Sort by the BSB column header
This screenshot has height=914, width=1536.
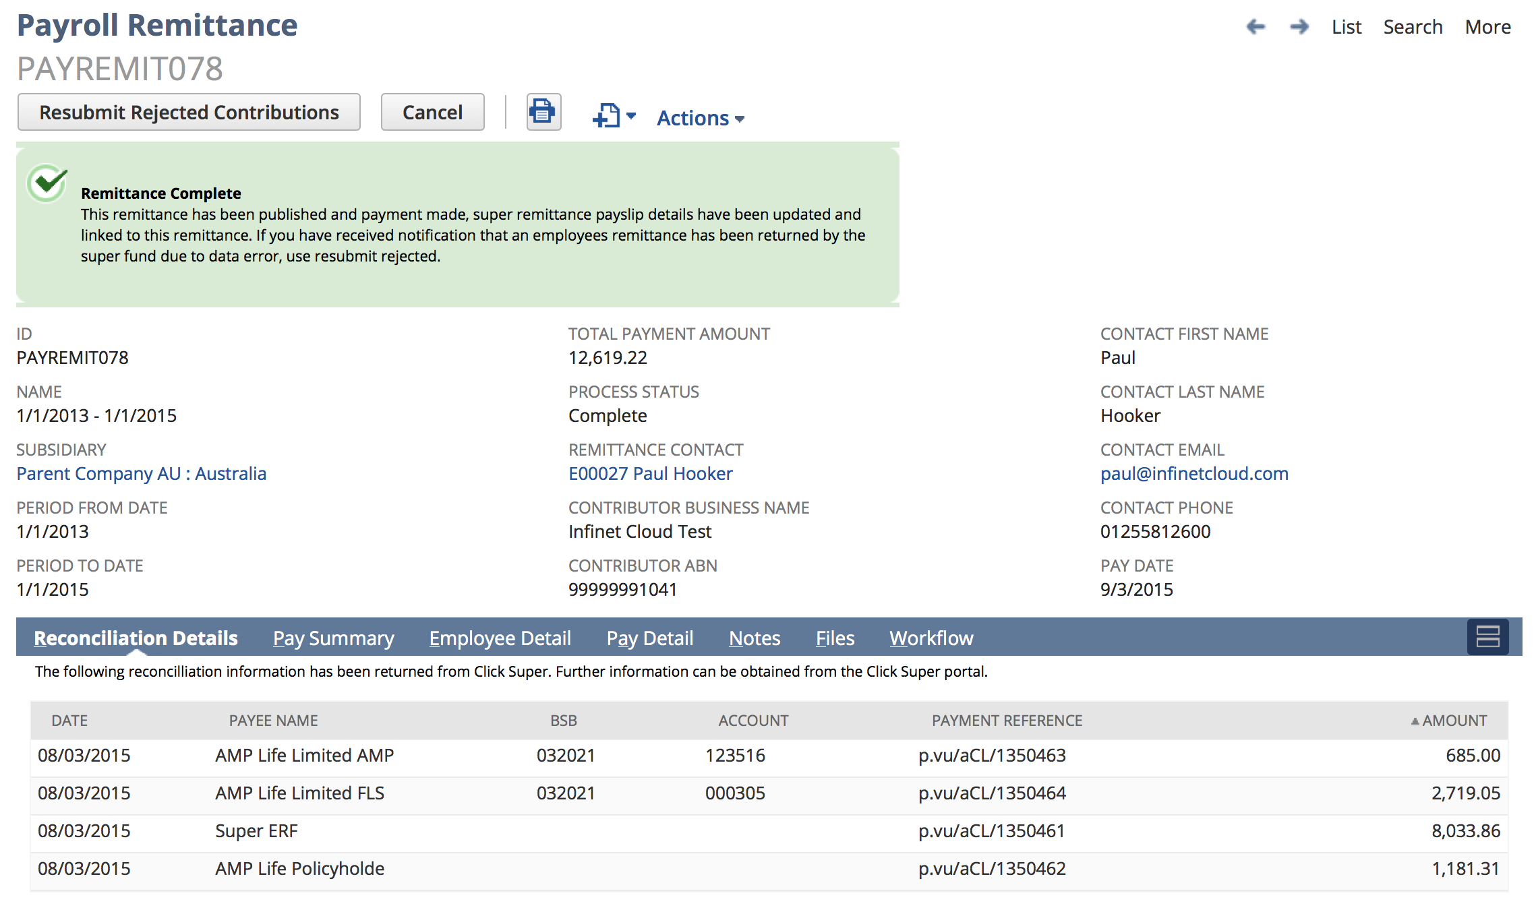tap(564, 721)
